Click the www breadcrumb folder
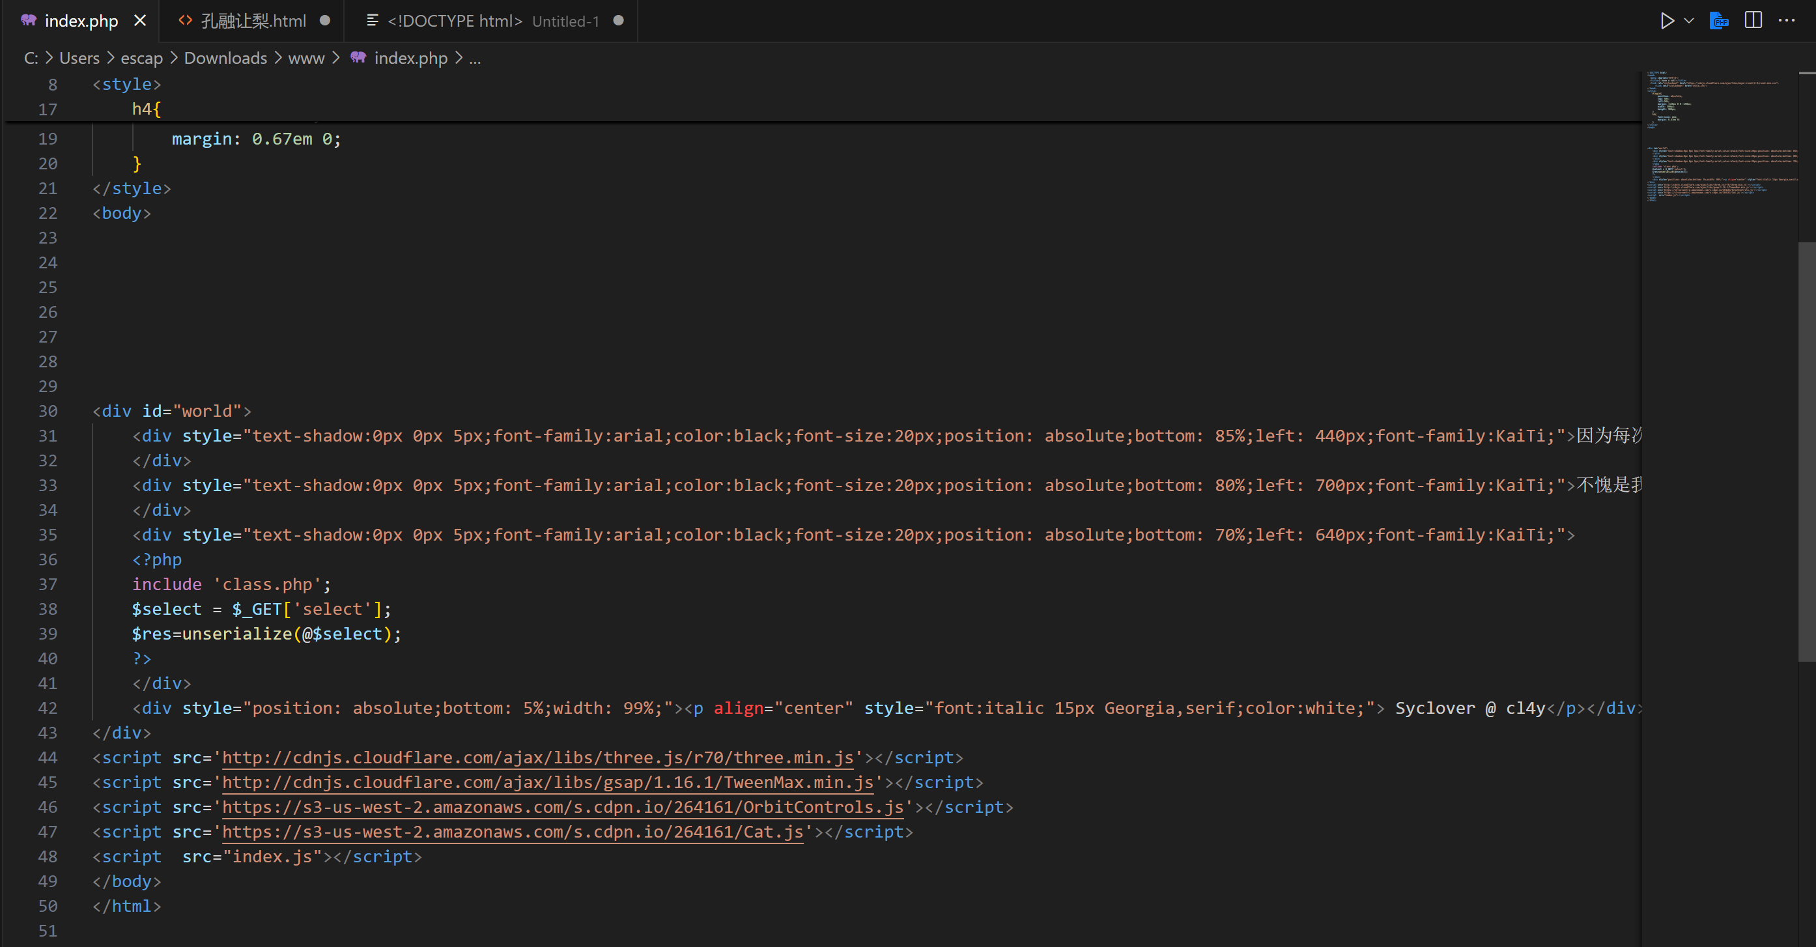 (306, 58)
